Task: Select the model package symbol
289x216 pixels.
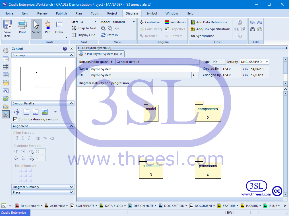Action: point(151,111)
